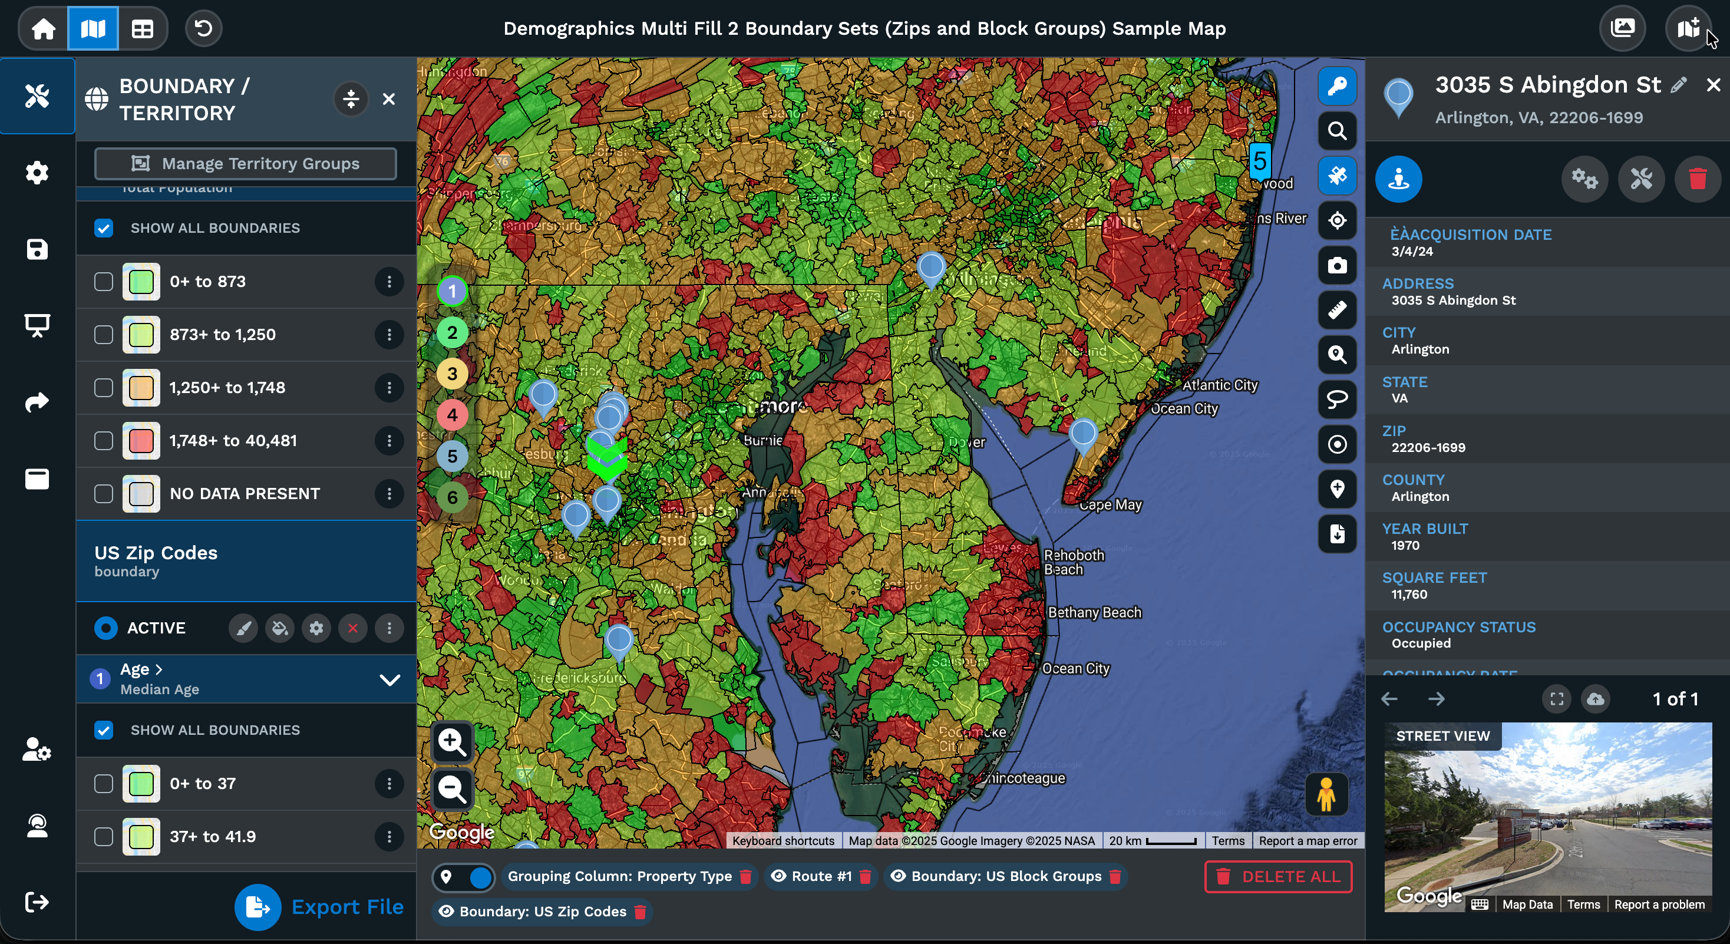Click the radius circle tool

click(1336, 444)
